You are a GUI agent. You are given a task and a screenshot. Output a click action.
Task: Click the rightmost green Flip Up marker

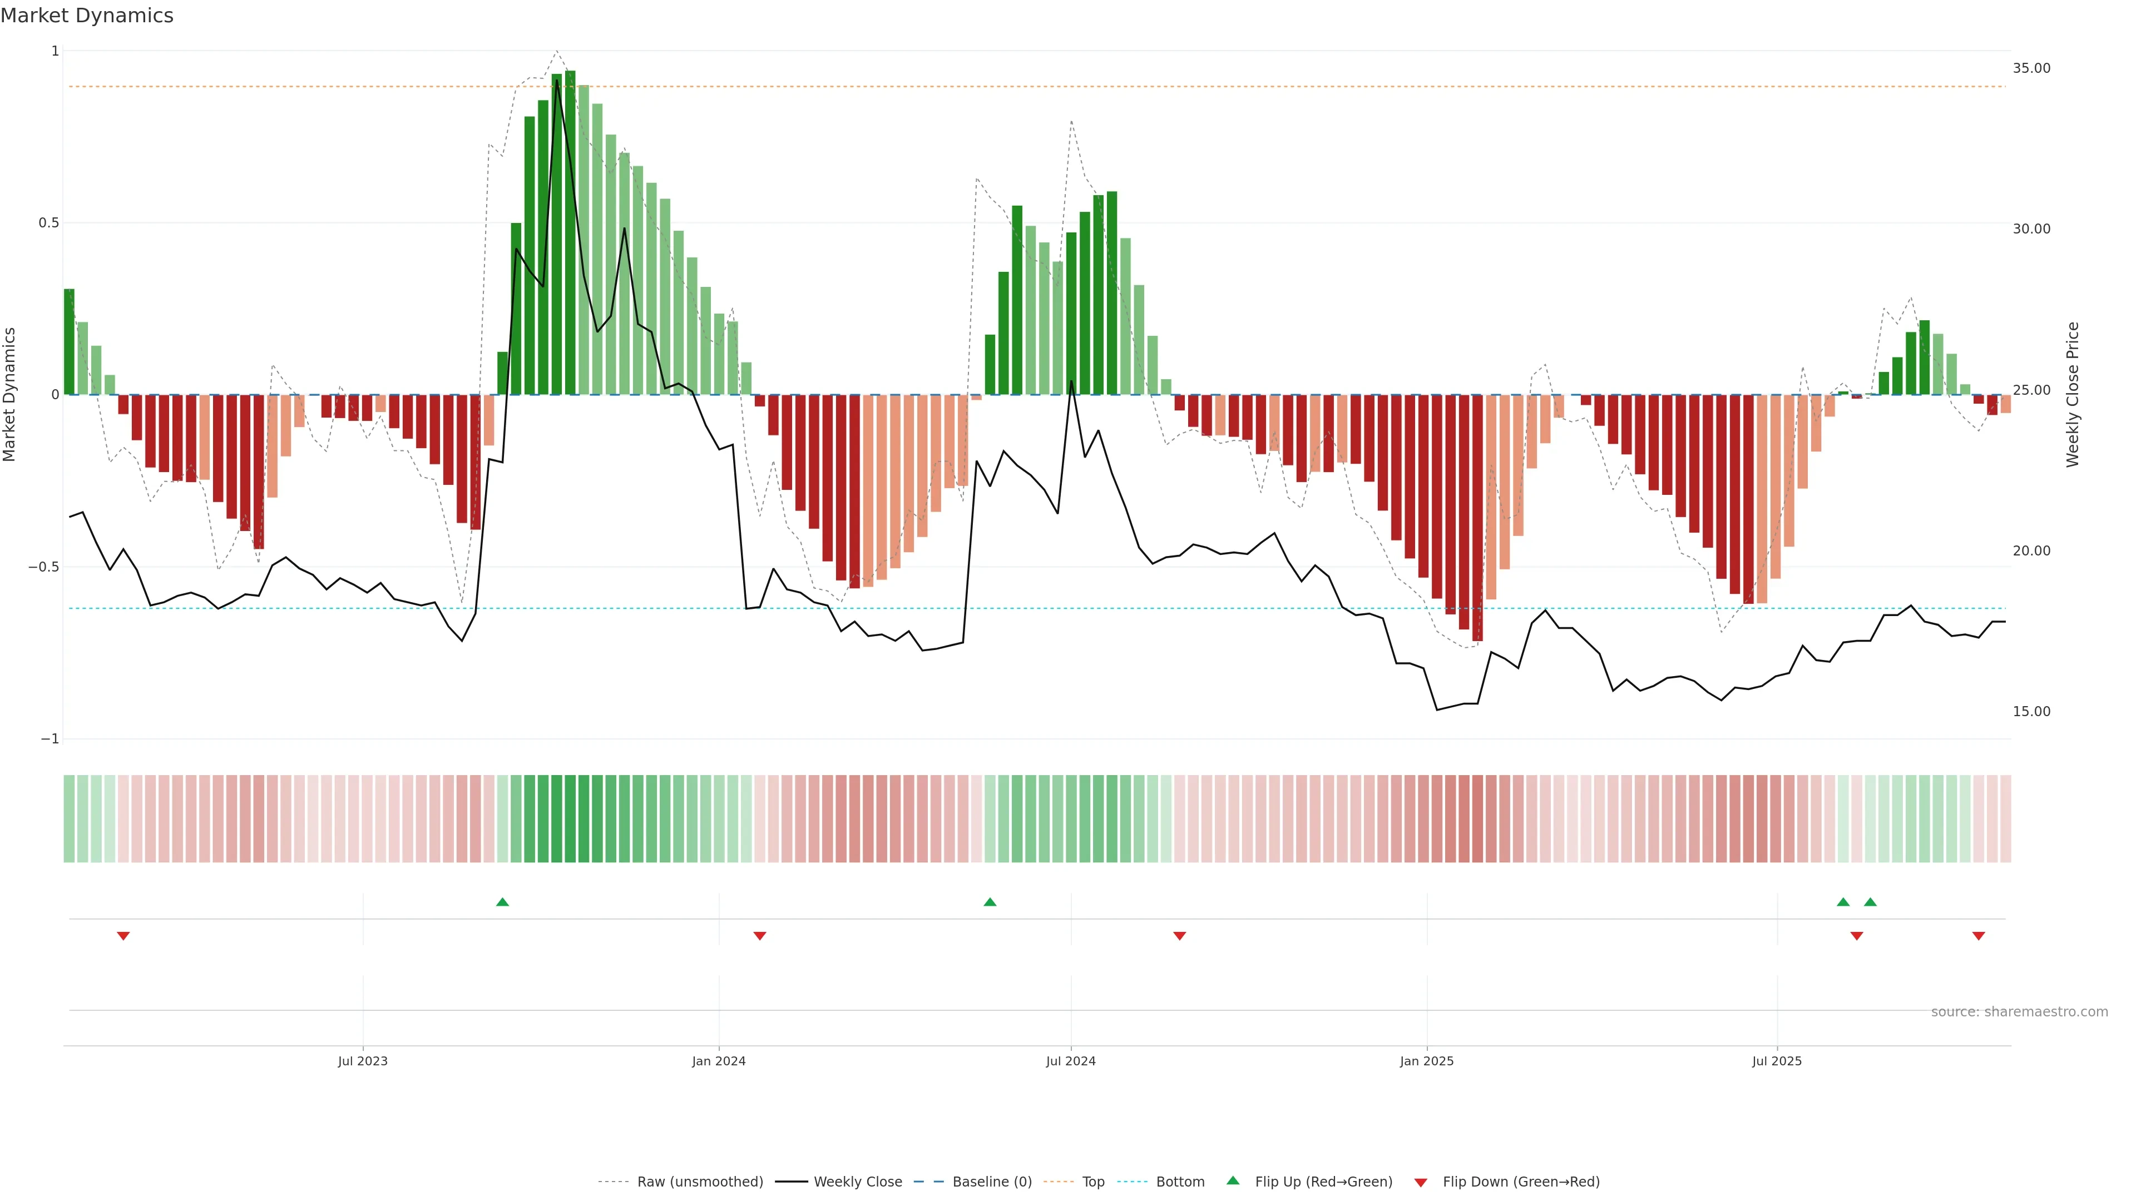tap(1870, 902)
